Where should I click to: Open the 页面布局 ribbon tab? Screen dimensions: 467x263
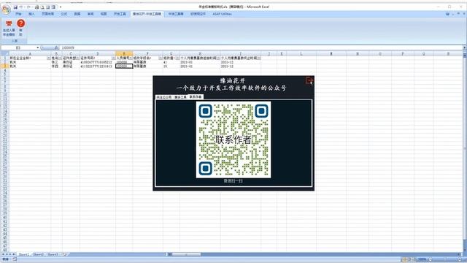pyautogui.click(x=47, y=14)
